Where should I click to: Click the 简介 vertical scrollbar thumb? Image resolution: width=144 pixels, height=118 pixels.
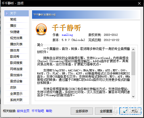pos(133,63)
